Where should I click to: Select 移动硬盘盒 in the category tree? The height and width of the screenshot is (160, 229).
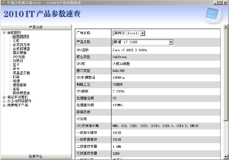tap(21, 93)
